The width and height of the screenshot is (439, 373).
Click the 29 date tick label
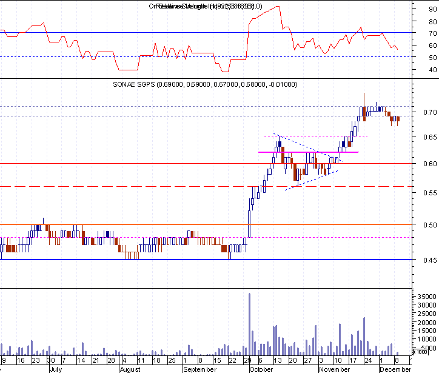tap(247, 360)
